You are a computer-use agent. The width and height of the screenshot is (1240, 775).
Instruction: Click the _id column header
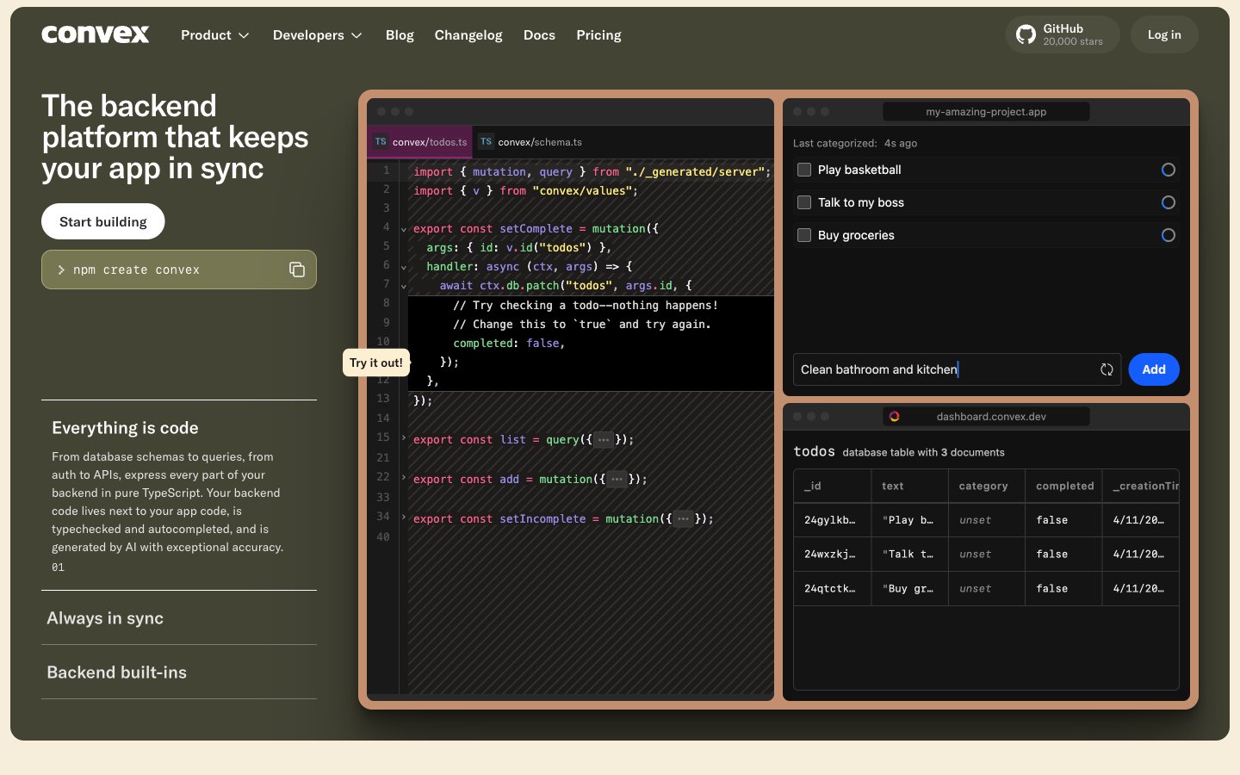coord(832,486)
